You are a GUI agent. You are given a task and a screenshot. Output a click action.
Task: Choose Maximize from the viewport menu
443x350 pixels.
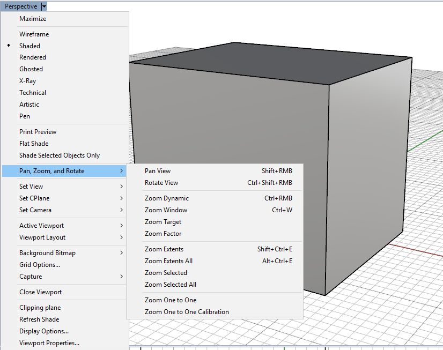[x=65, y=19]
